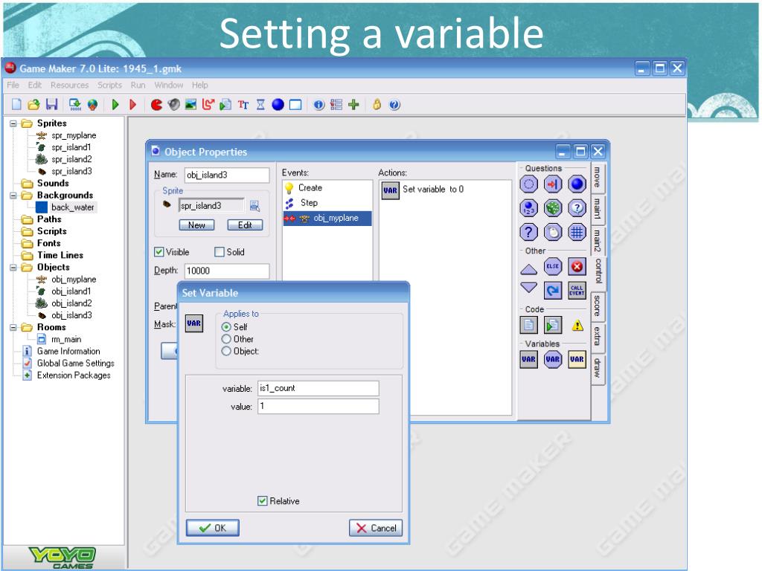Run the game in debug mode (red arrow)
The image size is (762, 571).
tap(132, 104)
